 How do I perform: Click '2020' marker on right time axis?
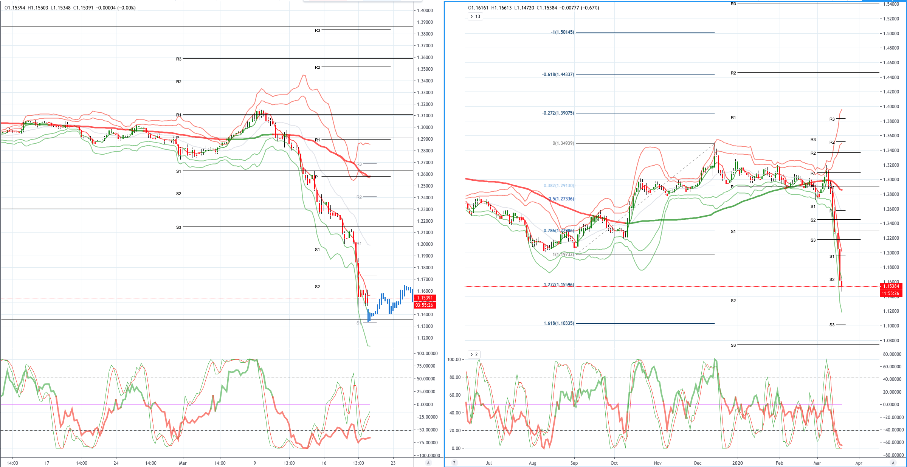(x=737, y=463)
